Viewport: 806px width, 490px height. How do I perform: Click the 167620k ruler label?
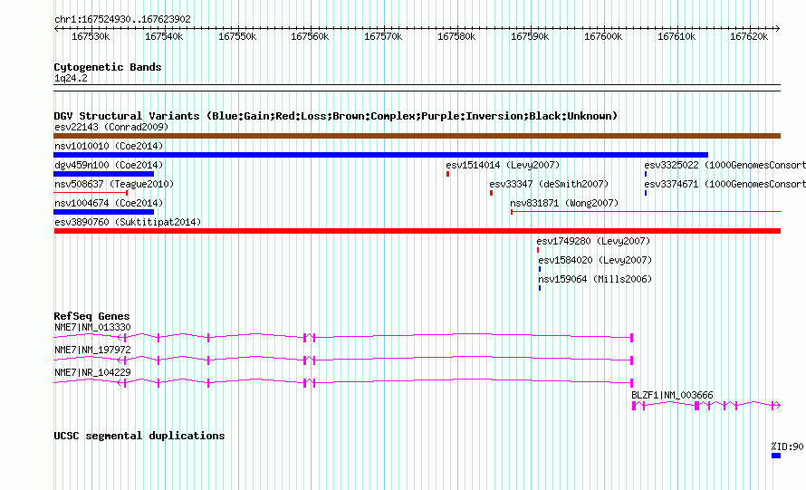[x=749, y=36]
